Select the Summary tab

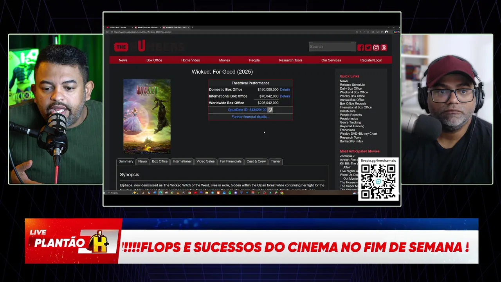coord(126,161)
